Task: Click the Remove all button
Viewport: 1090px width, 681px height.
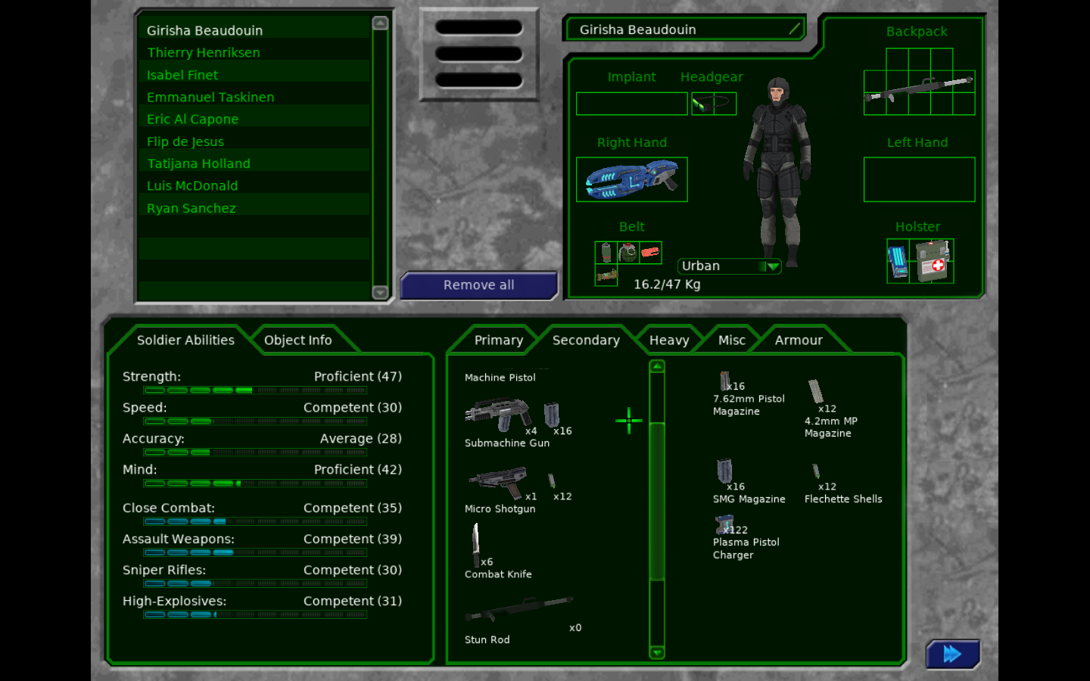Action: [x=478, y=285]
